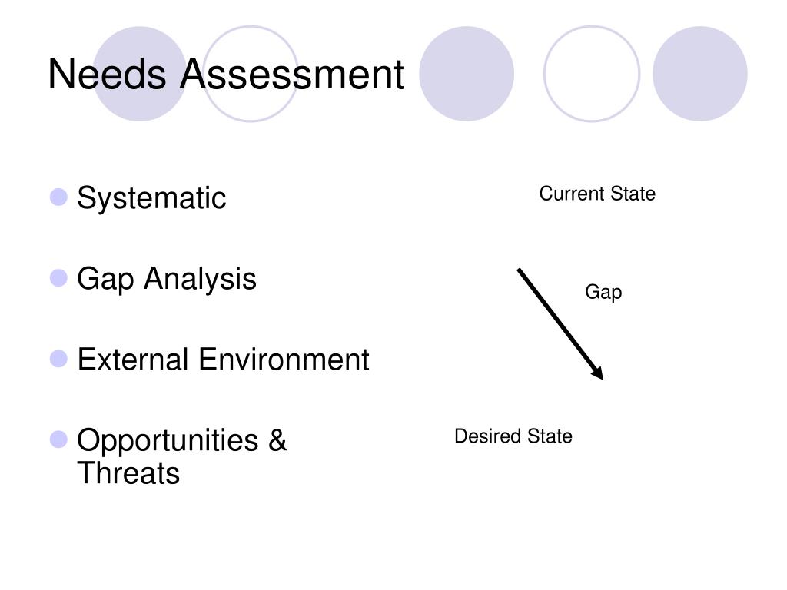Viewport: 787px width, 590px height.
Task: Click the empty outlined circle above Current State
Action: pyautogui.click(x=592, y=74)
